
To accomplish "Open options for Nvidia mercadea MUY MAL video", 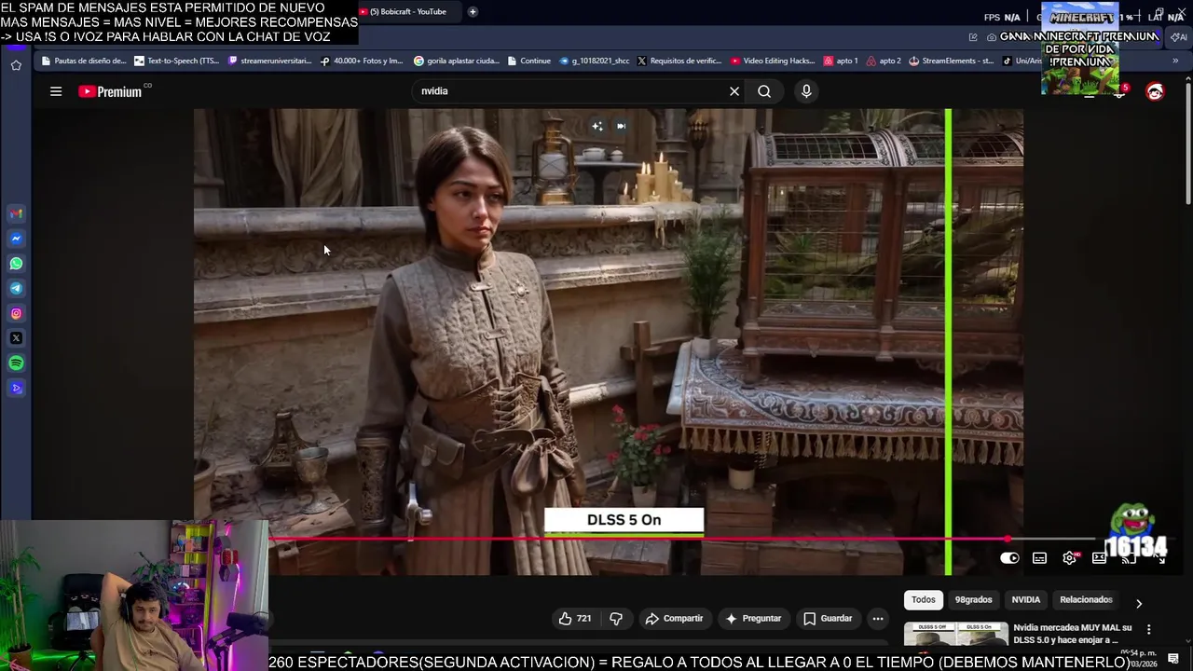I will coord(1148,630).
